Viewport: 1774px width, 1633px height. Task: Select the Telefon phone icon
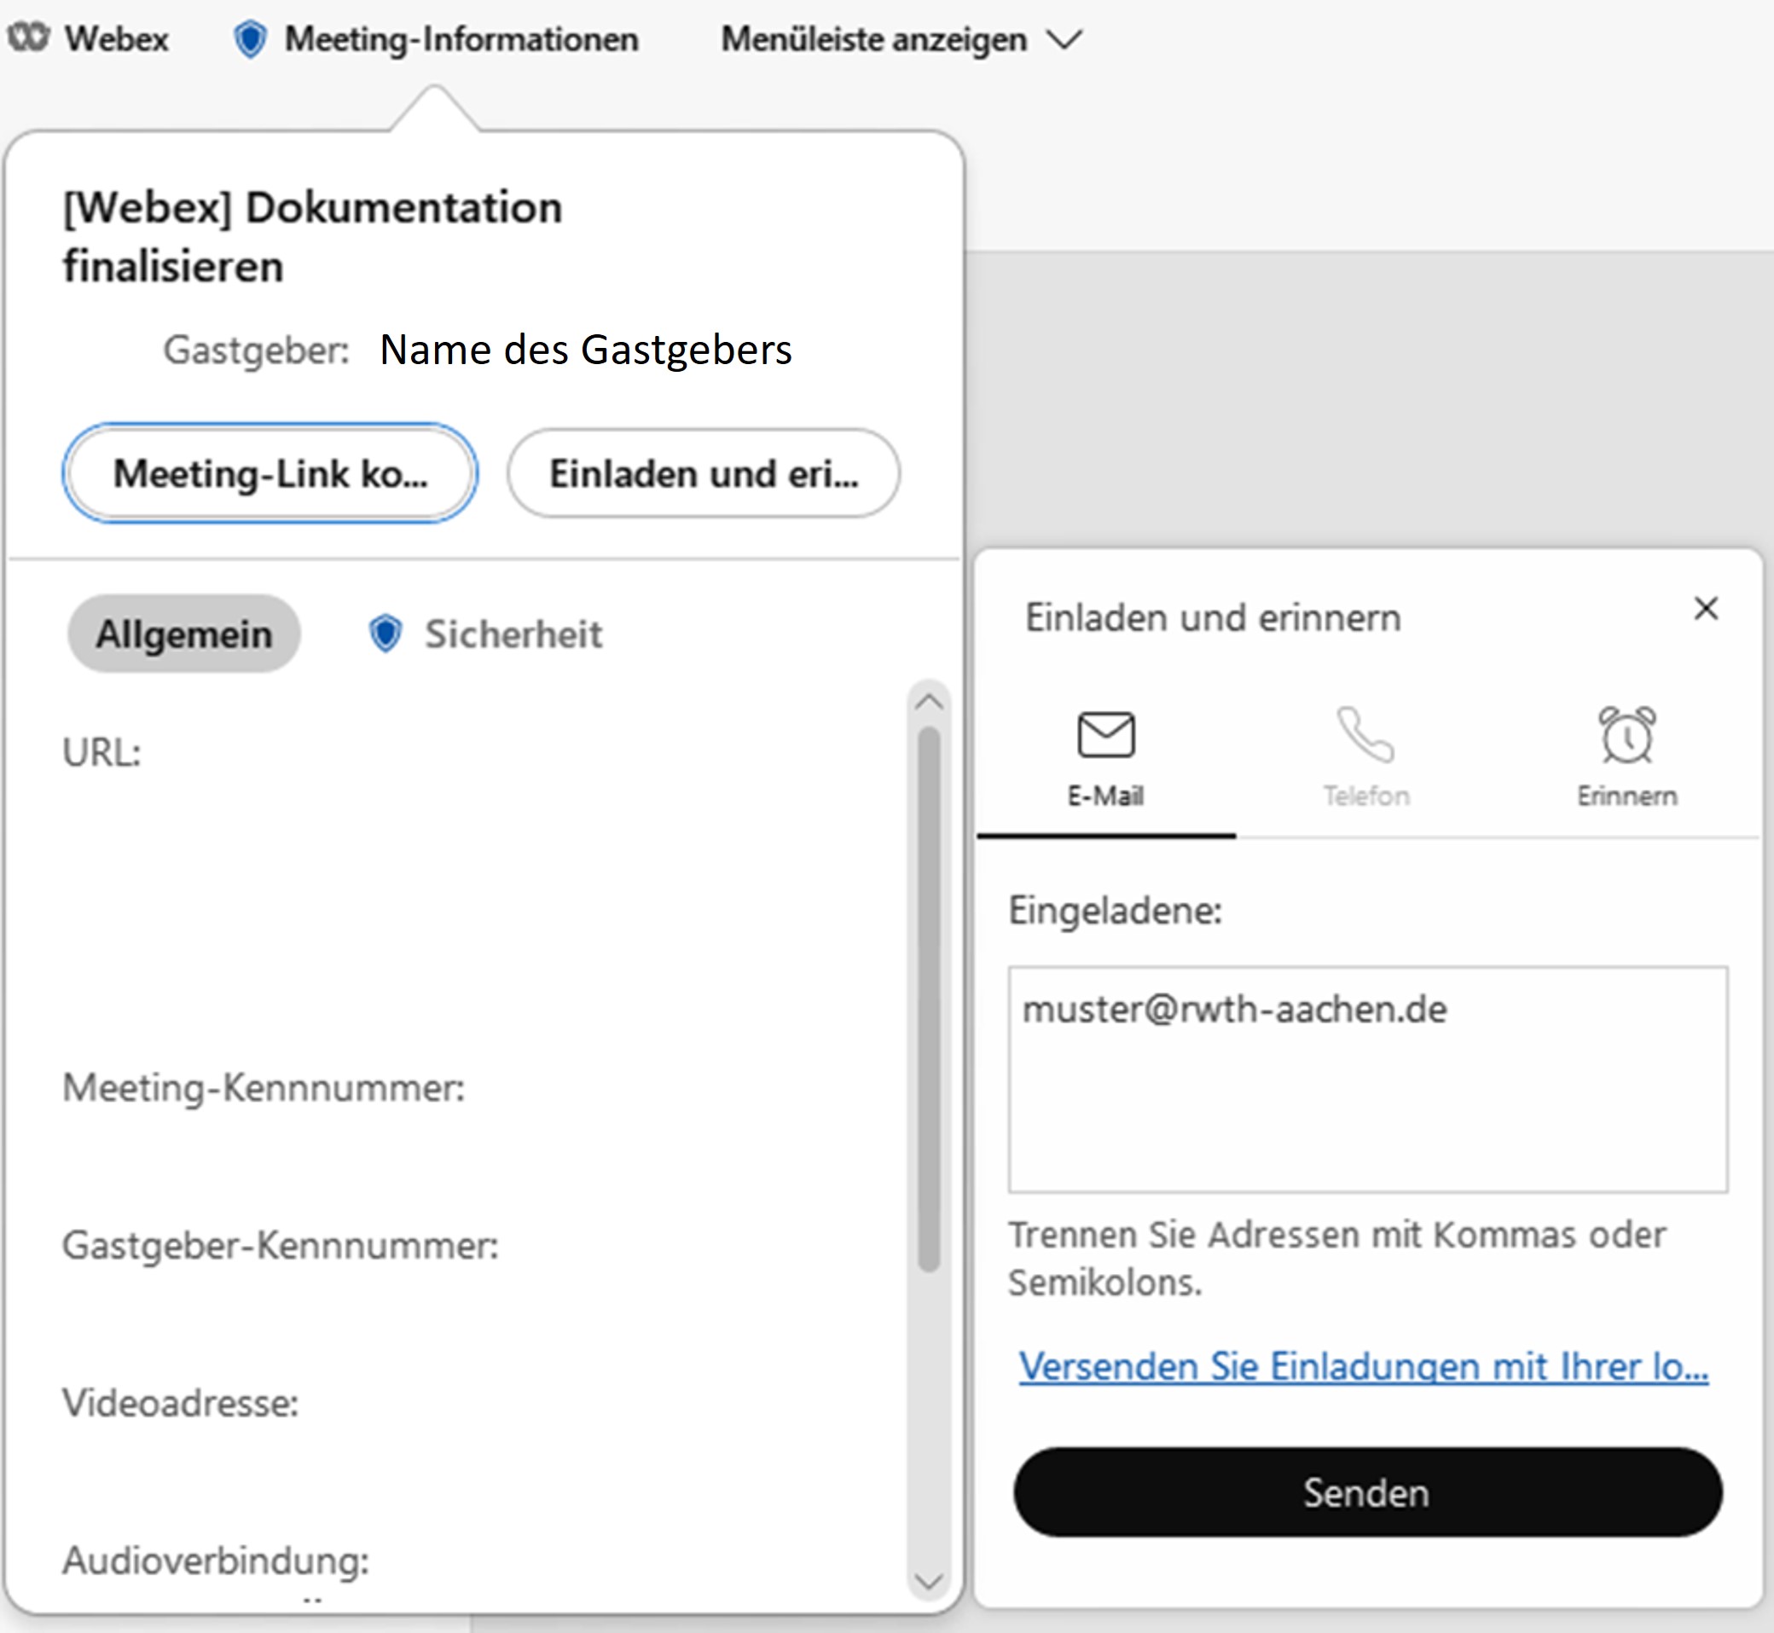(1365, 734)
